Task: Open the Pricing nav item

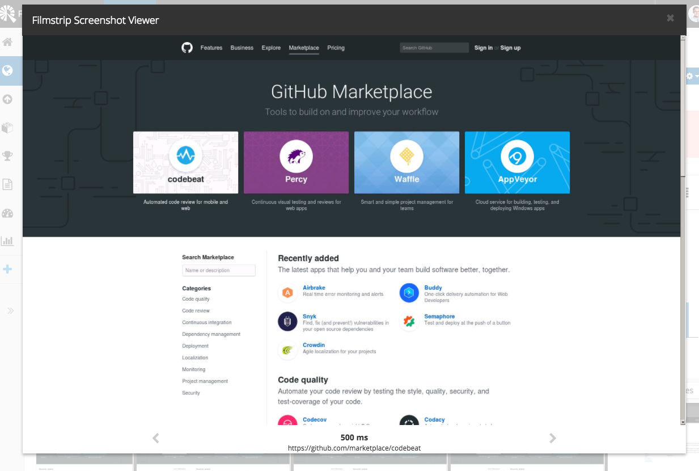Action: (x=336, y=48)
